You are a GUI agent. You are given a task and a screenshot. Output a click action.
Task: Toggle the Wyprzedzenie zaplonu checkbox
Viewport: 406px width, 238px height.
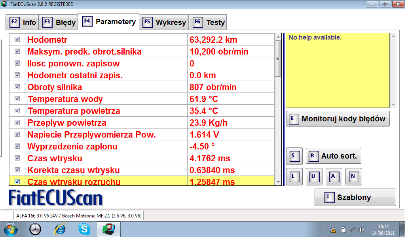17,146
